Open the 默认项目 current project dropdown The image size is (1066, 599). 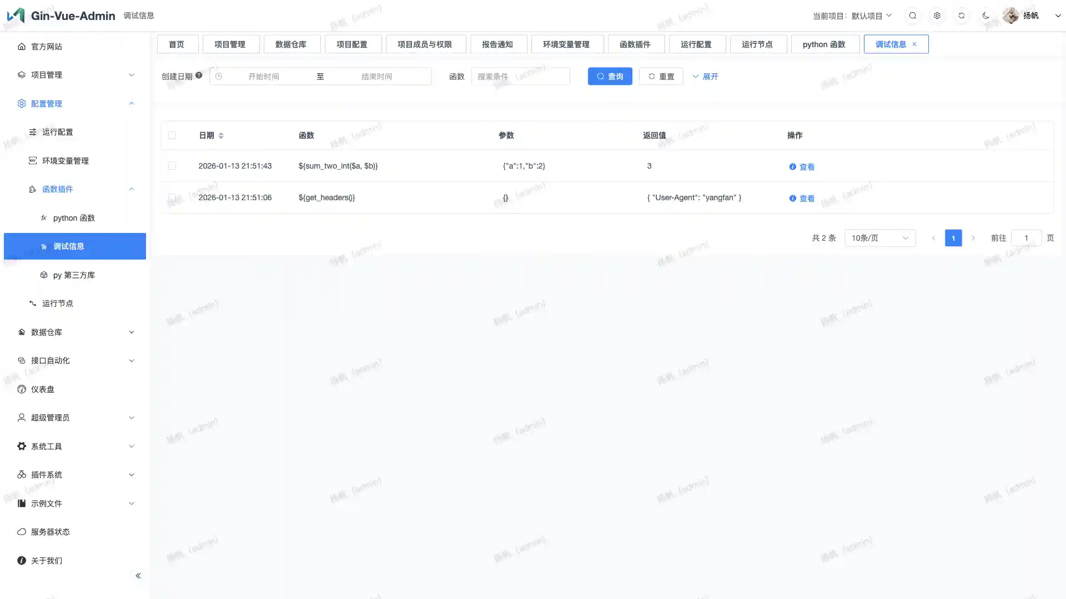[871, 16]
